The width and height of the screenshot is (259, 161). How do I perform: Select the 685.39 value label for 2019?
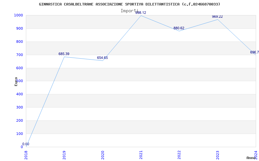(64, 54)
